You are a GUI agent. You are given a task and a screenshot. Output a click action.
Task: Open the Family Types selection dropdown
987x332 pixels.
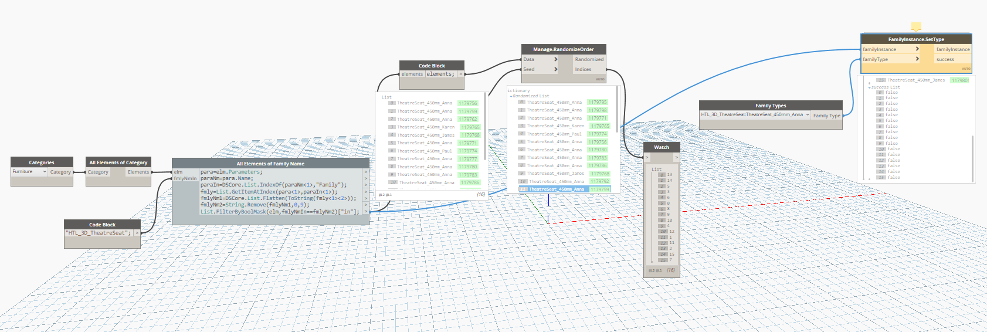coord(807,115)
